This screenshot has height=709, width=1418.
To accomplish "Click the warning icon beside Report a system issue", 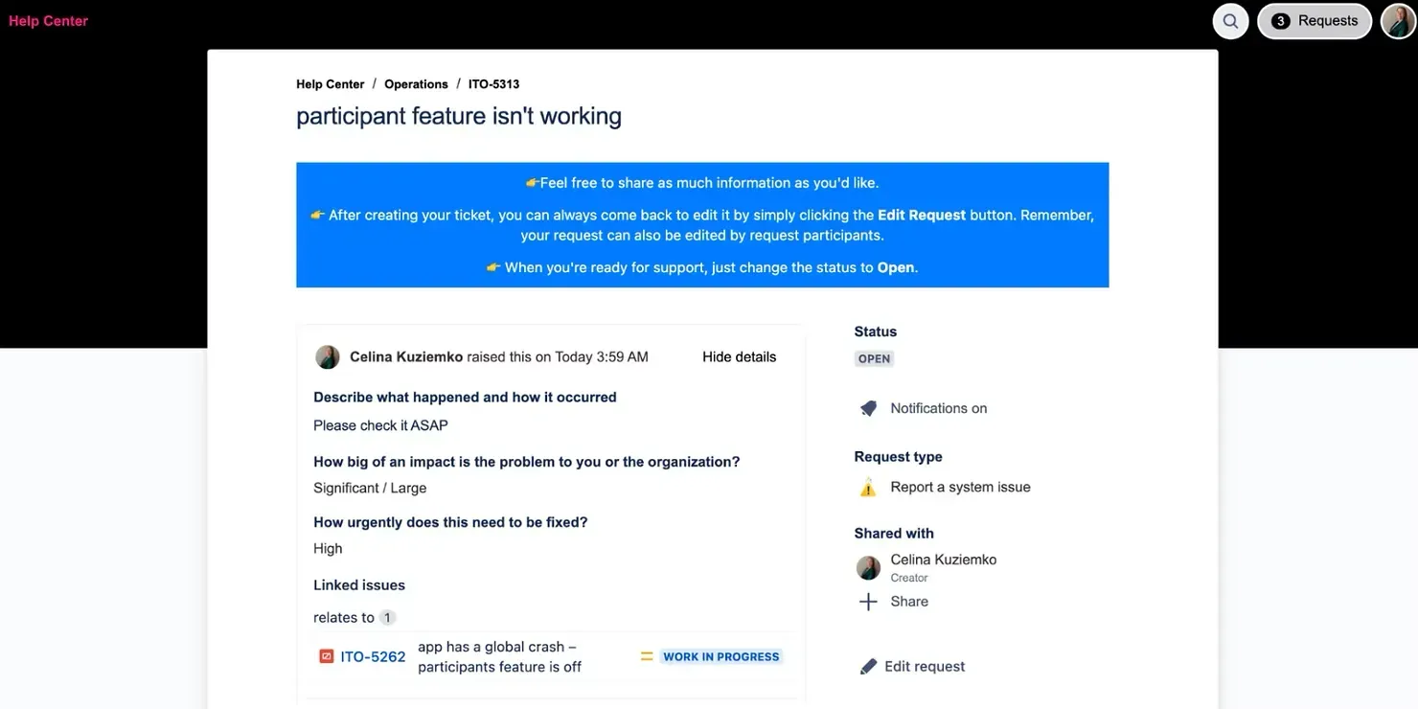I will pos(867,487).
